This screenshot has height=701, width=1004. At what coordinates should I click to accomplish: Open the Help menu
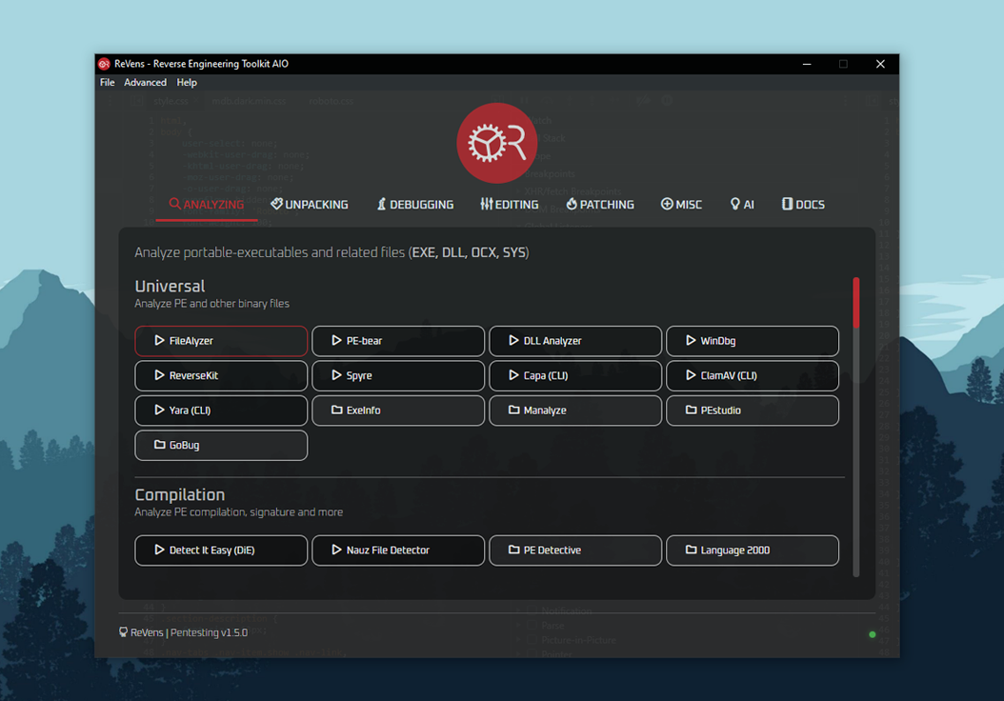pos(187,82)
